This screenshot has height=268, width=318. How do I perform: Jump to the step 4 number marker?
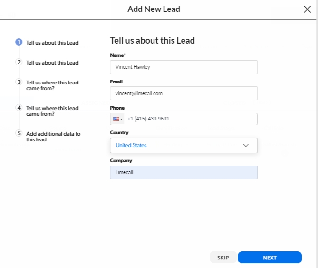pyautogui.click(x=19, y=108)
